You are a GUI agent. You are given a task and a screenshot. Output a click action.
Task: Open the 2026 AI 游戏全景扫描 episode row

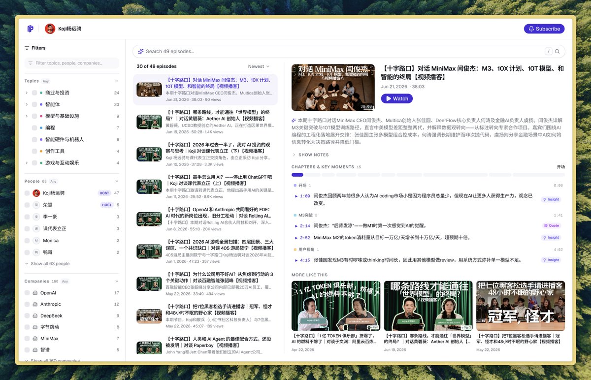click(205, 252)
